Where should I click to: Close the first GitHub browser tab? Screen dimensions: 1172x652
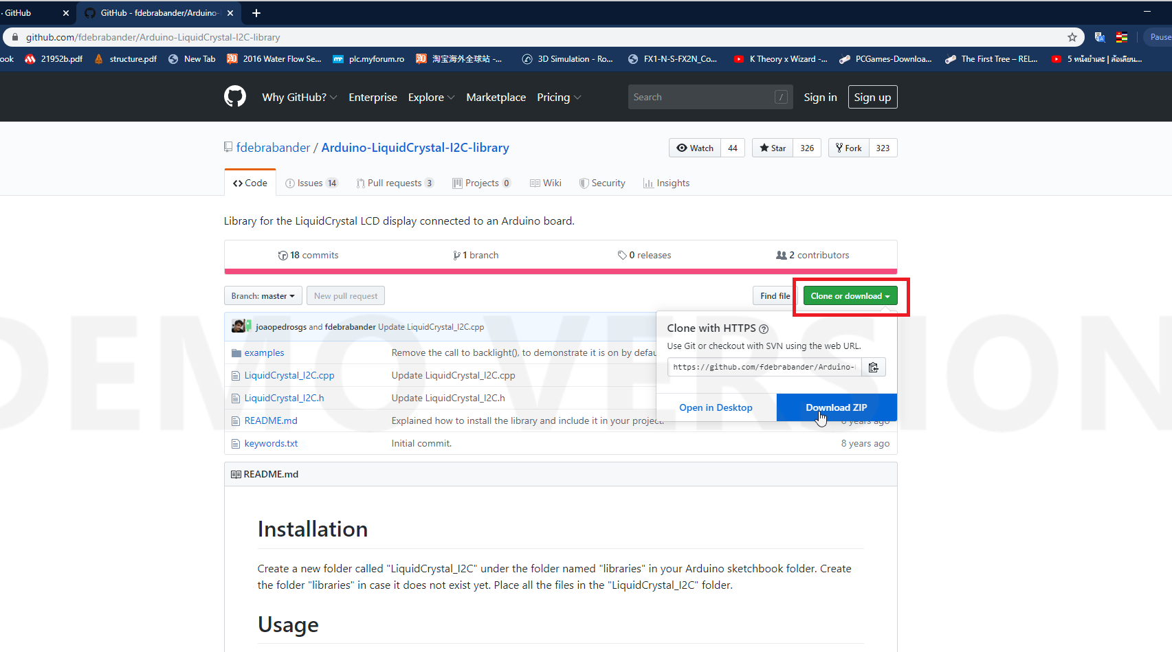tap(66, 13)
